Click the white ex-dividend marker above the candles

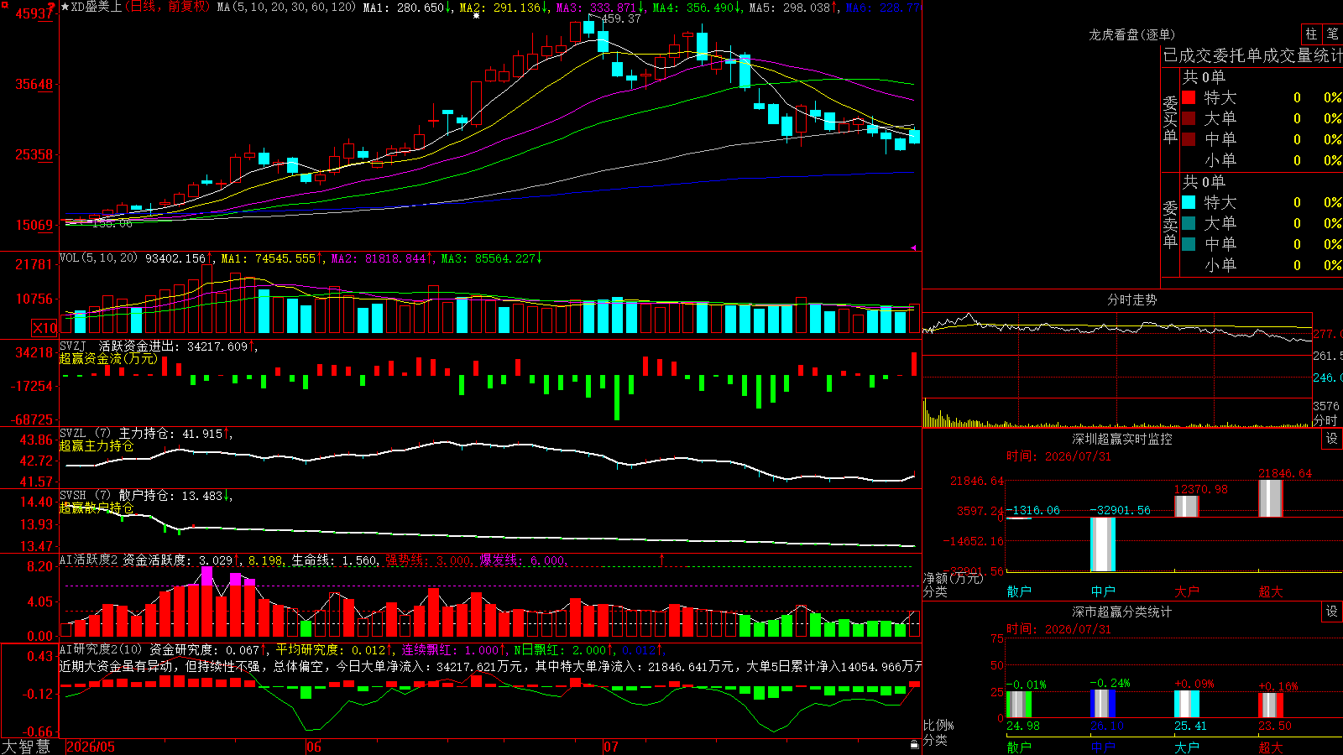click(x=477, y=15)
